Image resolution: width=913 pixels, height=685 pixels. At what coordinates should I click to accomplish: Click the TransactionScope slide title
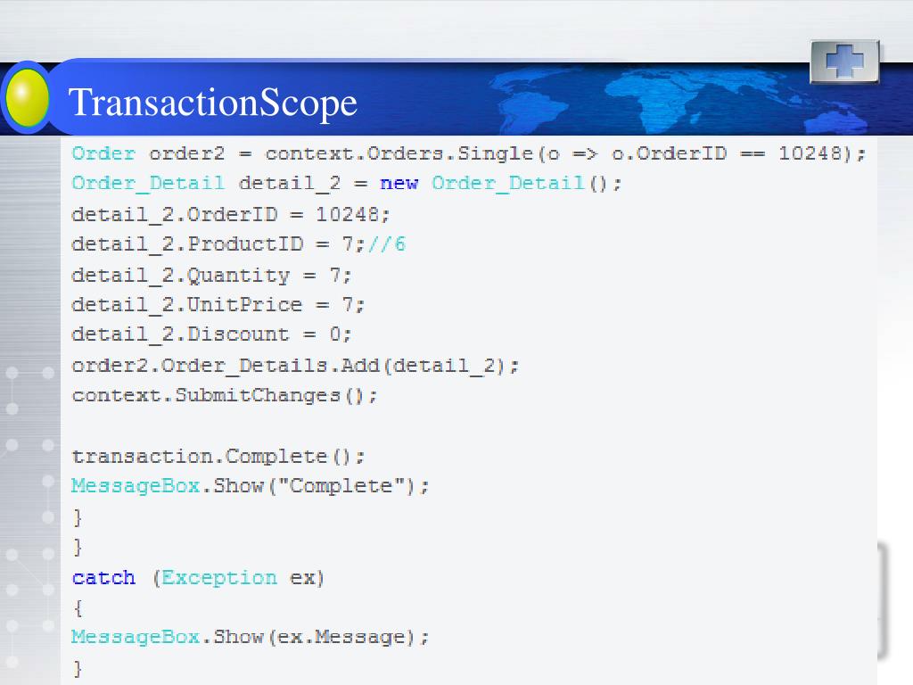point(212,103)
